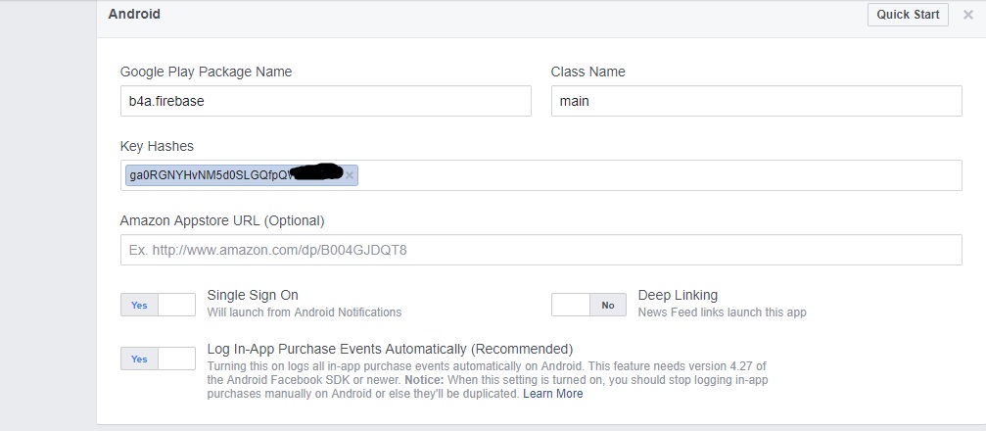Toggle the Single Sign On switch

(158, 305)
